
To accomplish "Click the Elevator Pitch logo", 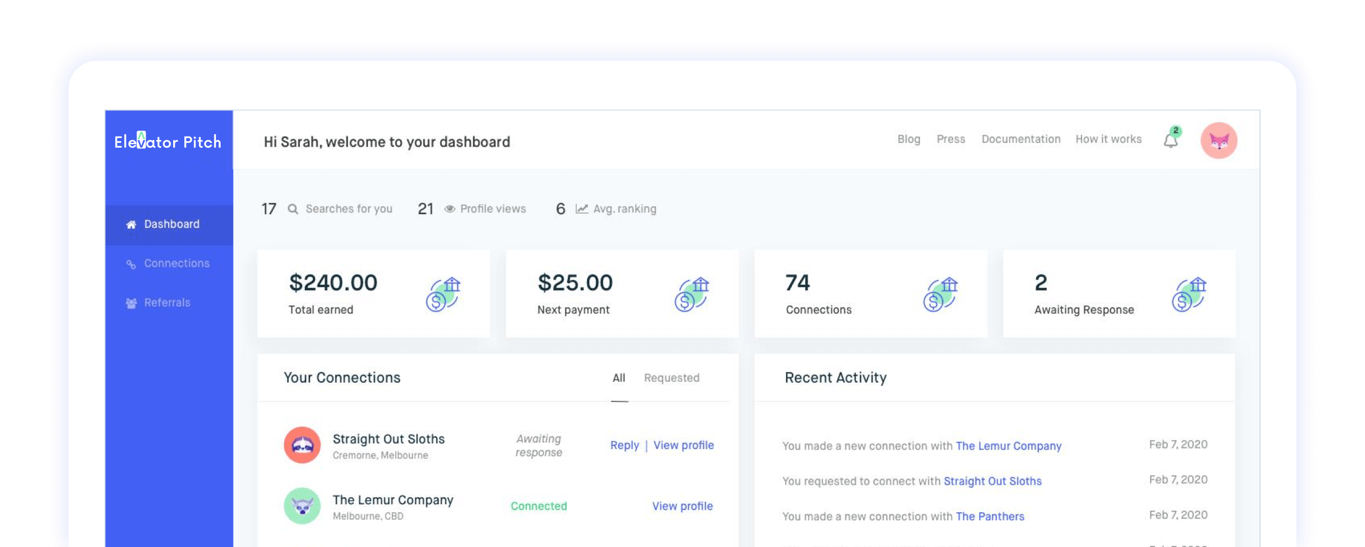I will [x=168, y=142].
